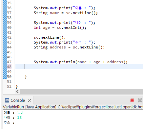
Task: Click the 'age' variable in line 47
Action: 97,62
